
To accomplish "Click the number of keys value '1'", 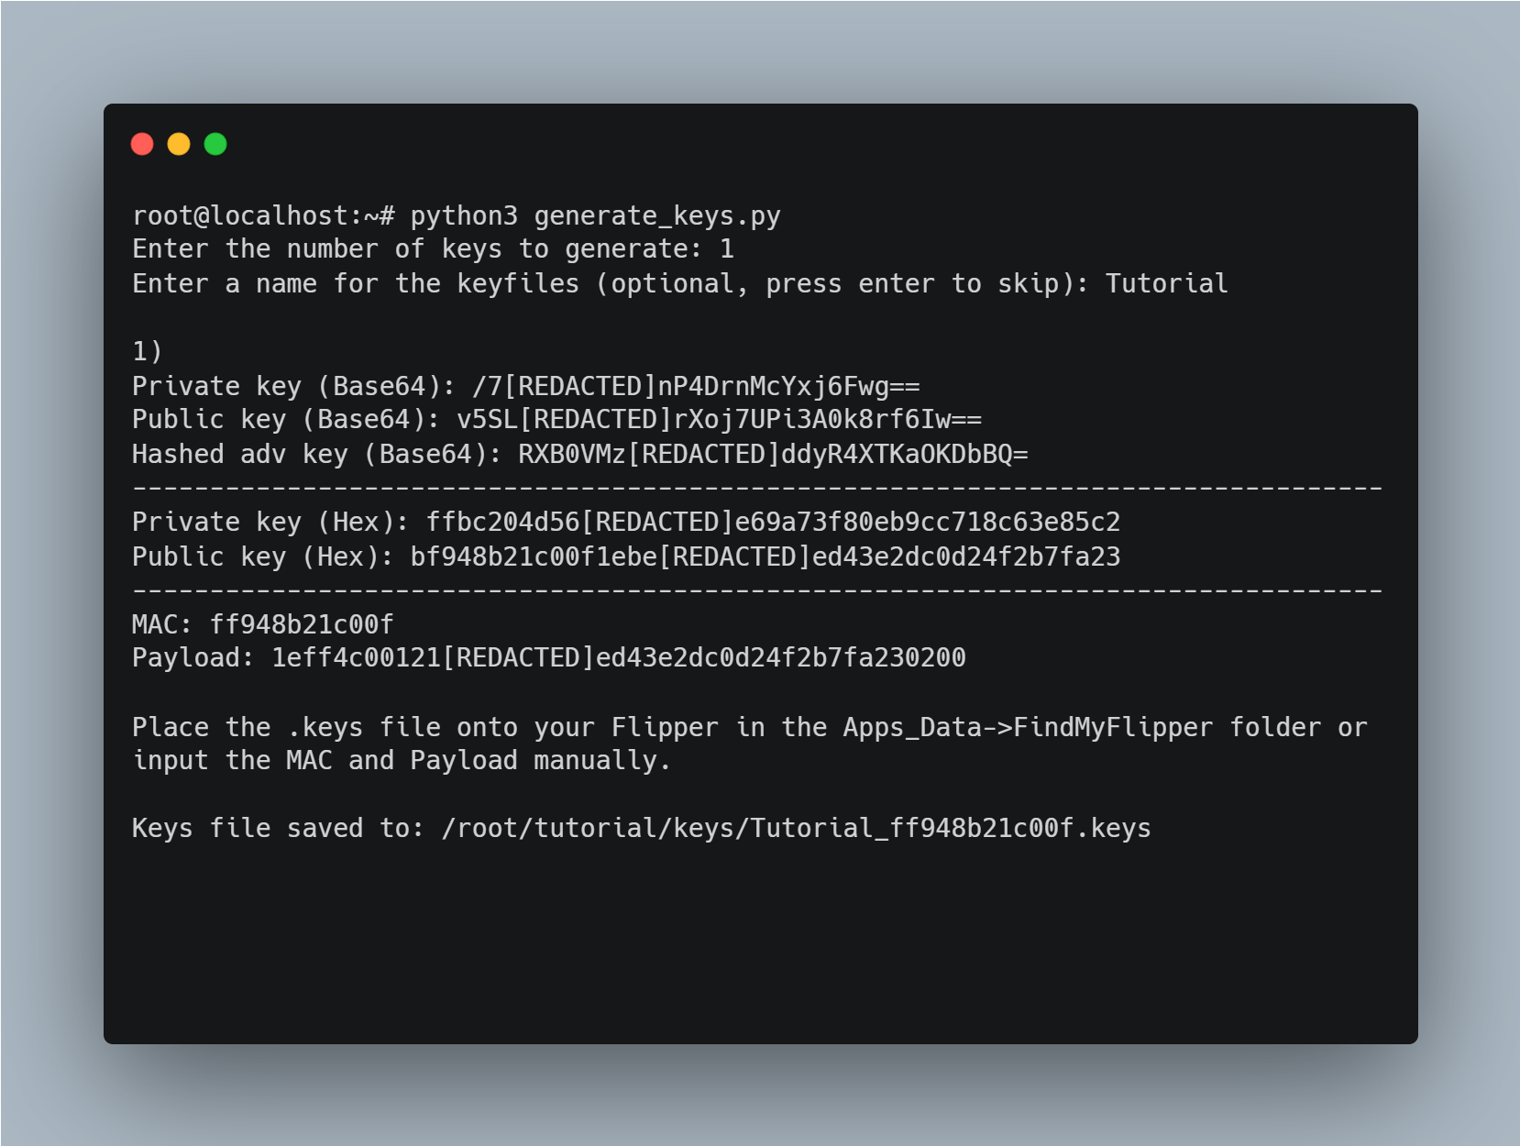I will click(727, 249).
